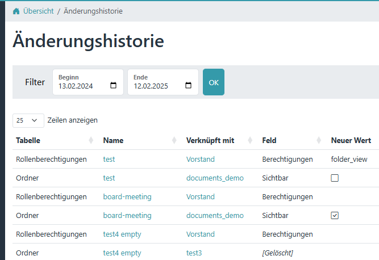This screenshot has width=379, height=260.
Task: Open calendar picker in Ende date field
Action: point(189,86)
